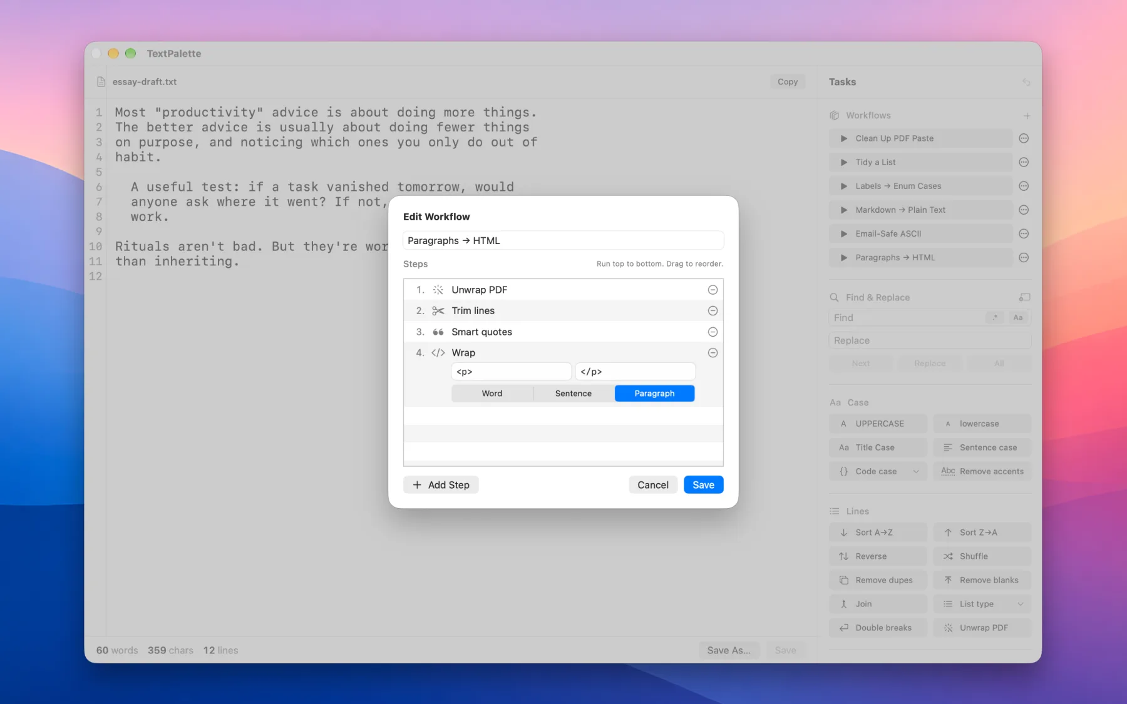The width and height of the screenshot is (1127, 704).
Task: Click the quote marks icon of Smart quotes
Action: click(438, 332)
